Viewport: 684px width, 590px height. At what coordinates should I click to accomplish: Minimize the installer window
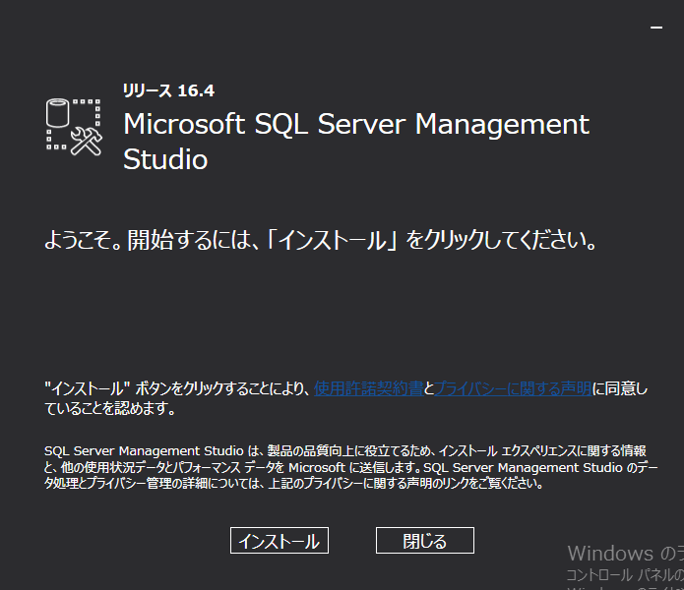click(656, 29)
